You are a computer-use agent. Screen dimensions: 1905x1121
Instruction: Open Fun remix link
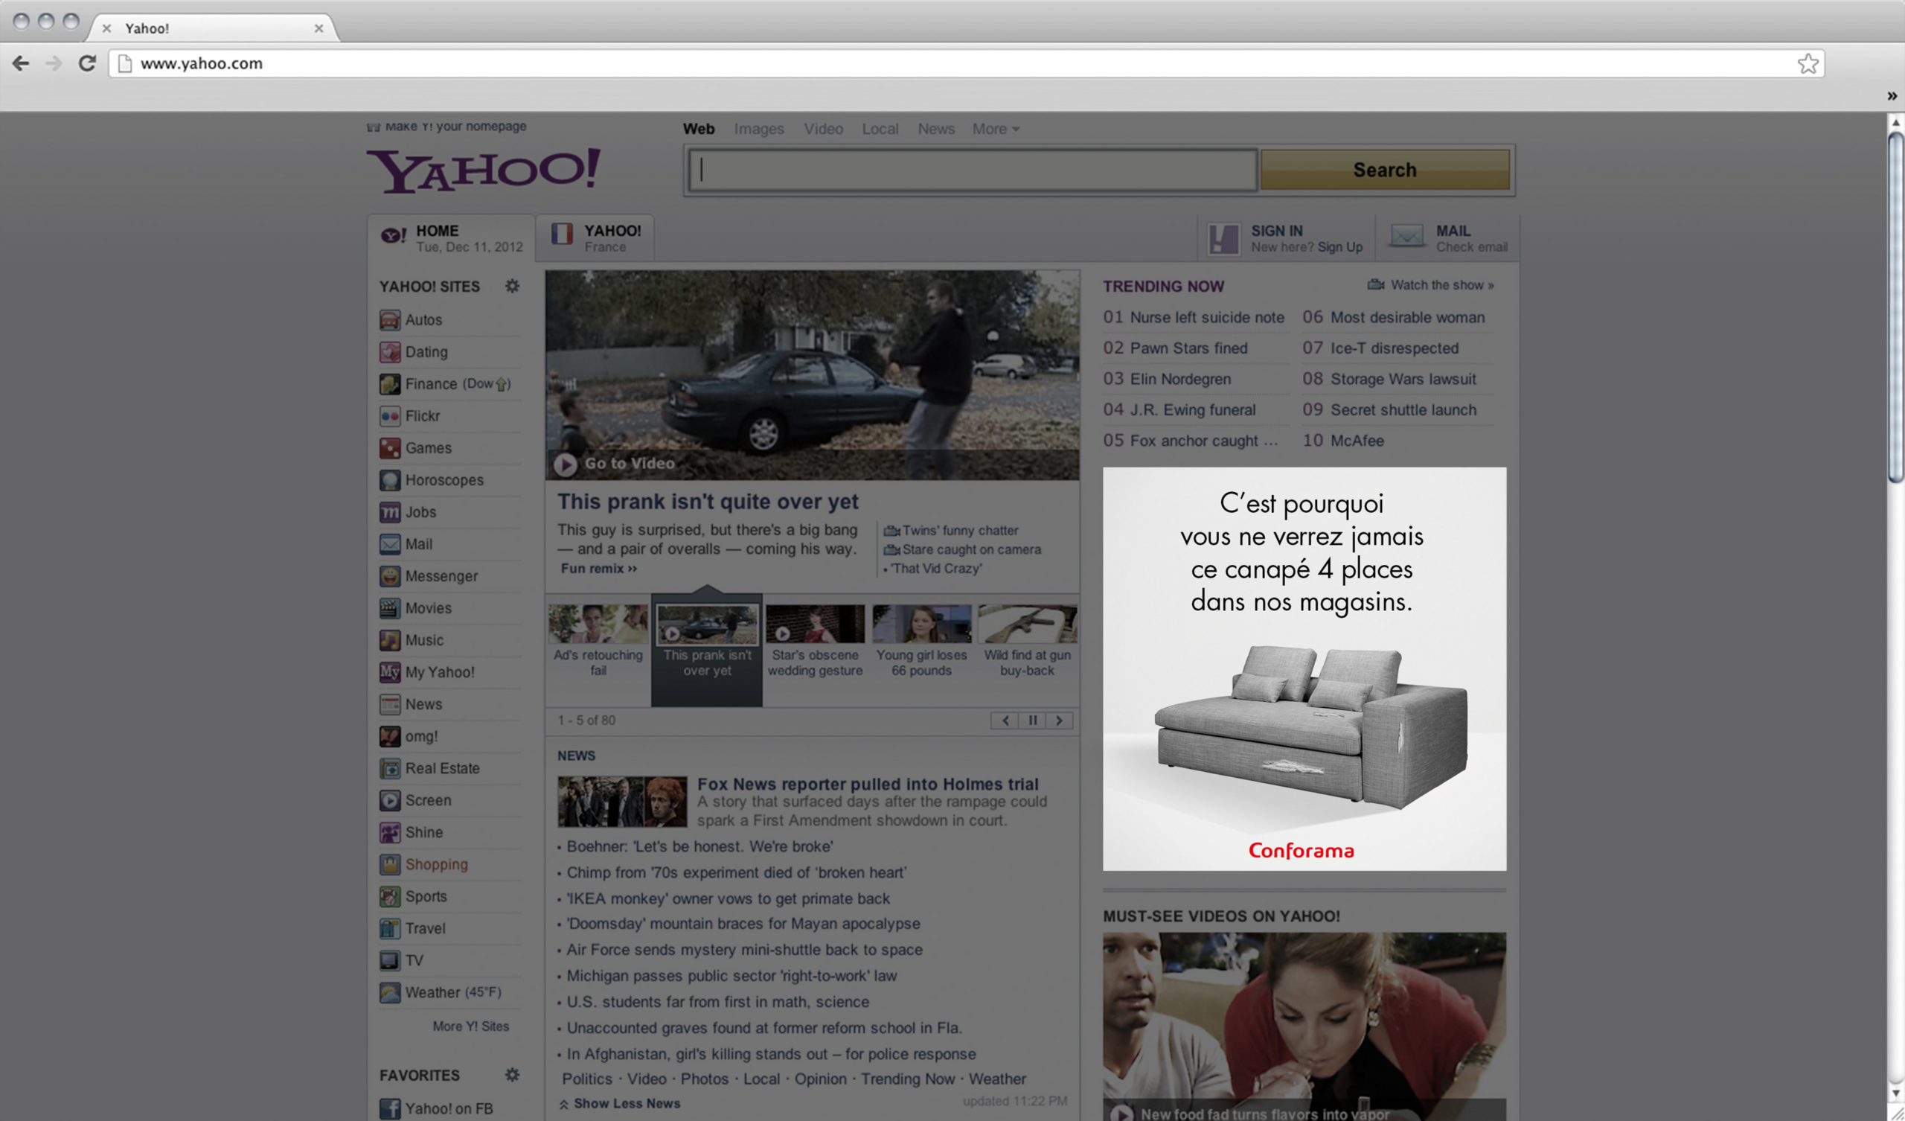pos(599,569)
